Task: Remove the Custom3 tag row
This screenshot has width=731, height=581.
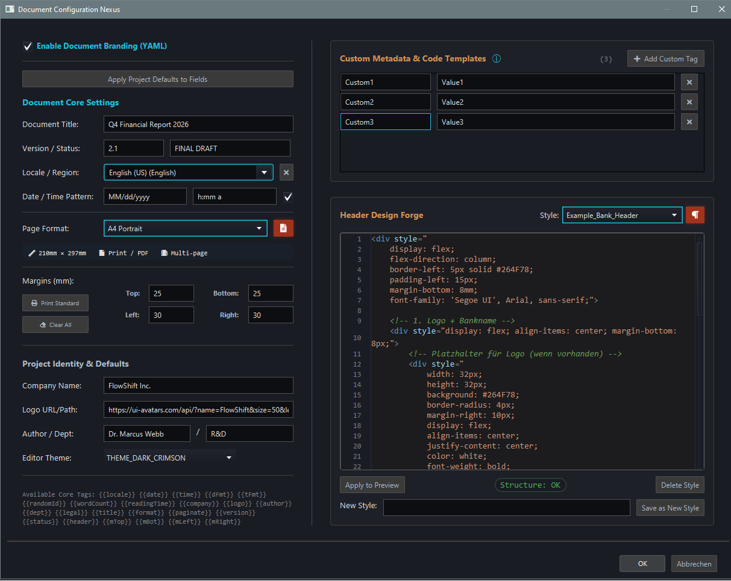Action: [x=689, y=122]
